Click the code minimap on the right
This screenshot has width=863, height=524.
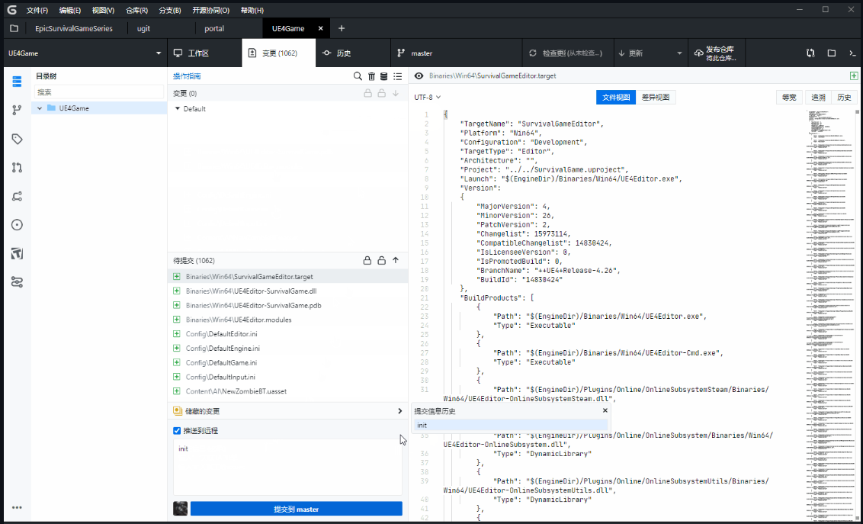[830, 313]
